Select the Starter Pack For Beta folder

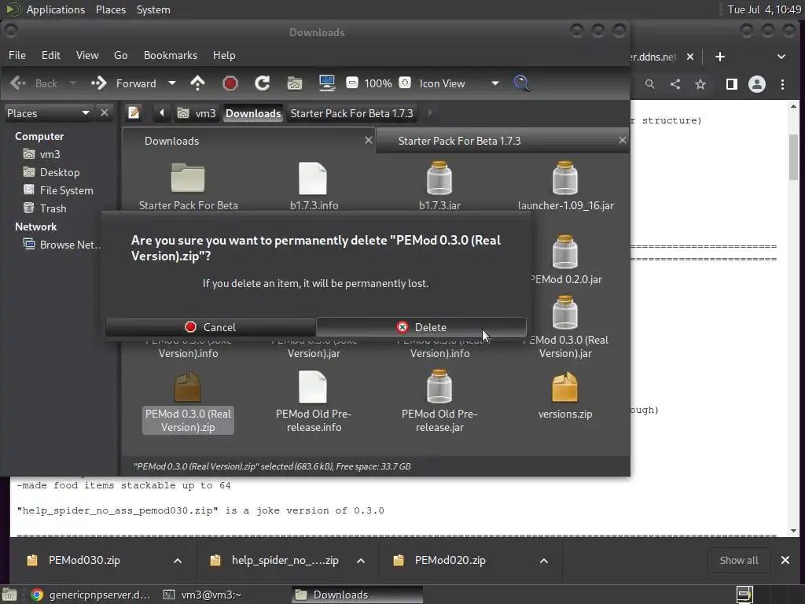coord(188,186)
